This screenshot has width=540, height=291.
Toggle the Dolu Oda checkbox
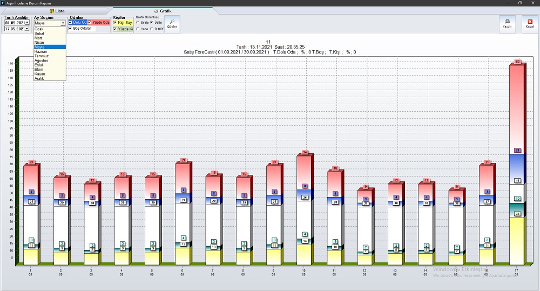(x=70, y=22)
